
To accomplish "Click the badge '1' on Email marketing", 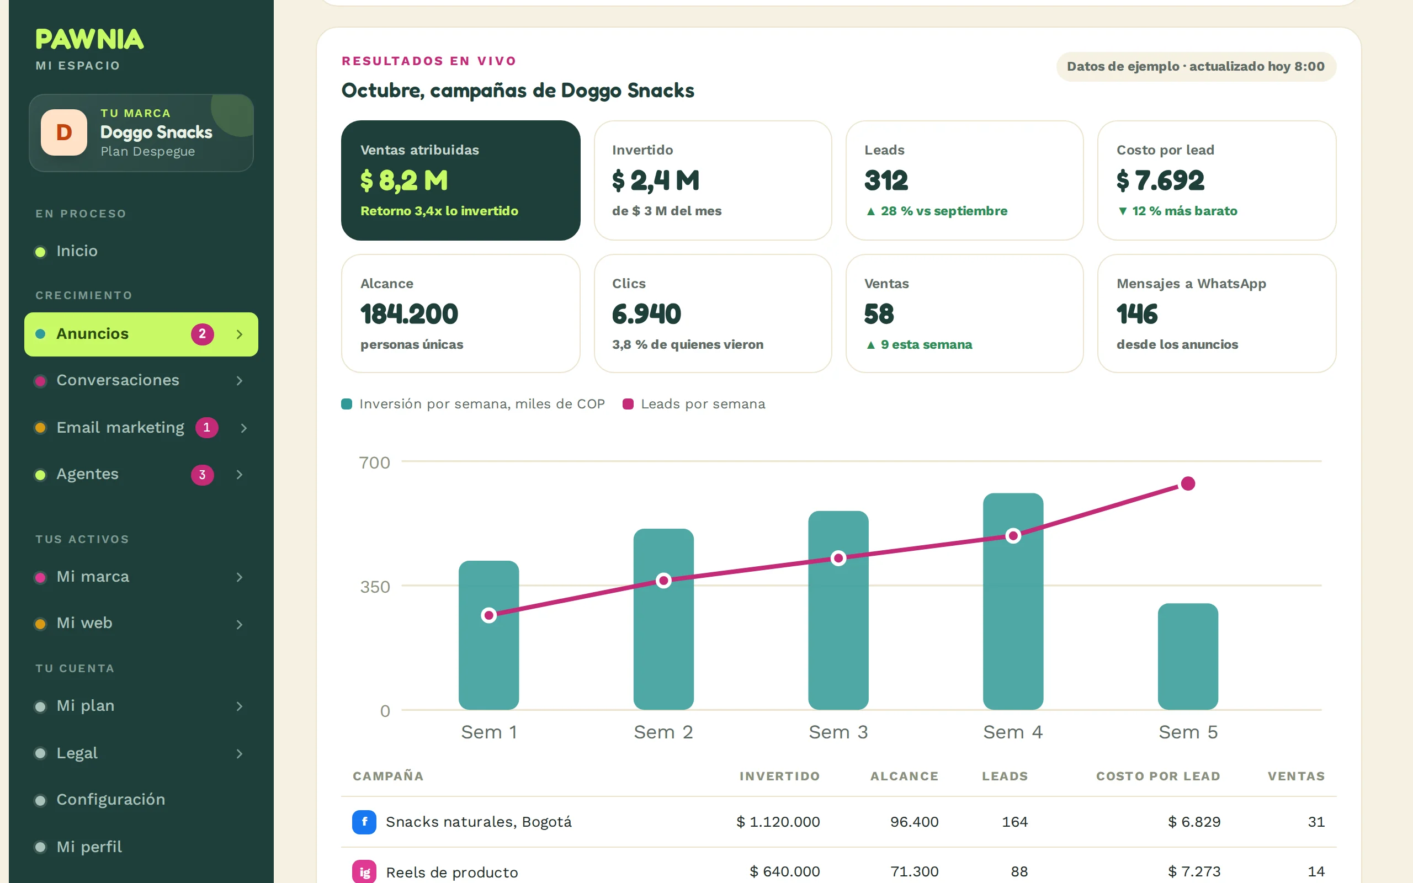I will tap(206, 428).
